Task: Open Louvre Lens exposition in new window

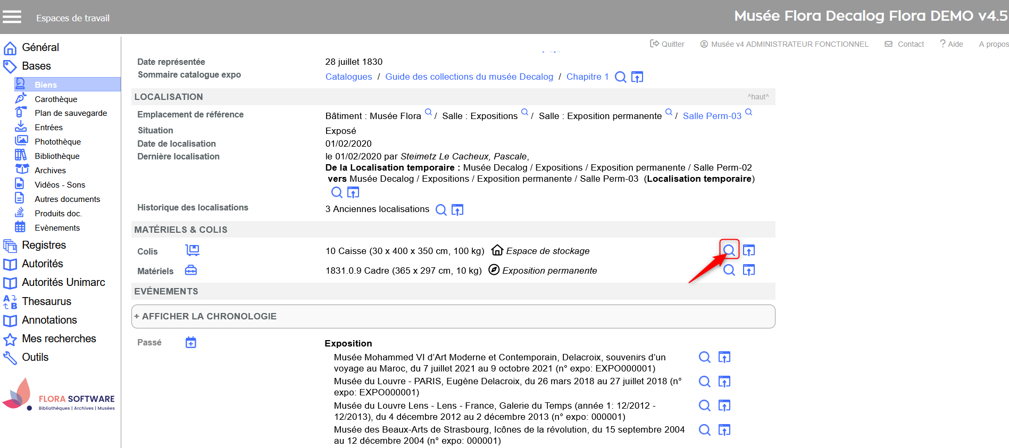Action: 724,405
